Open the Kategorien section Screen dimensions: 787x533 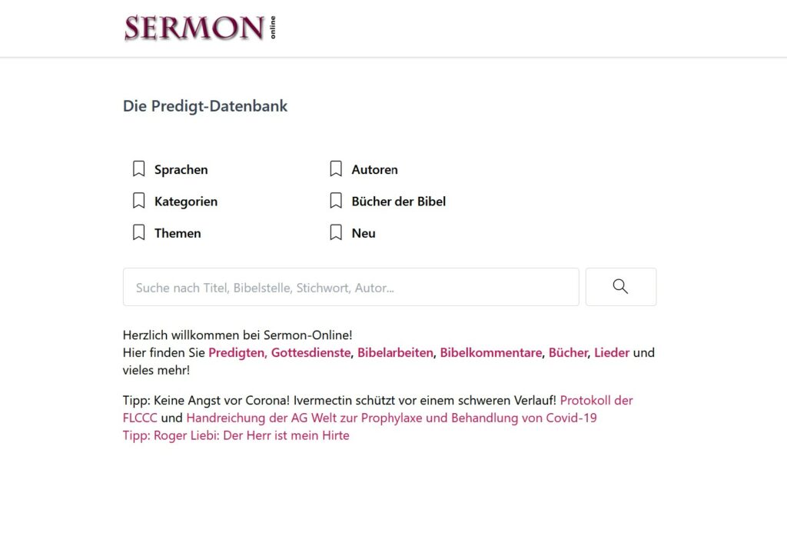coord(186,202)
